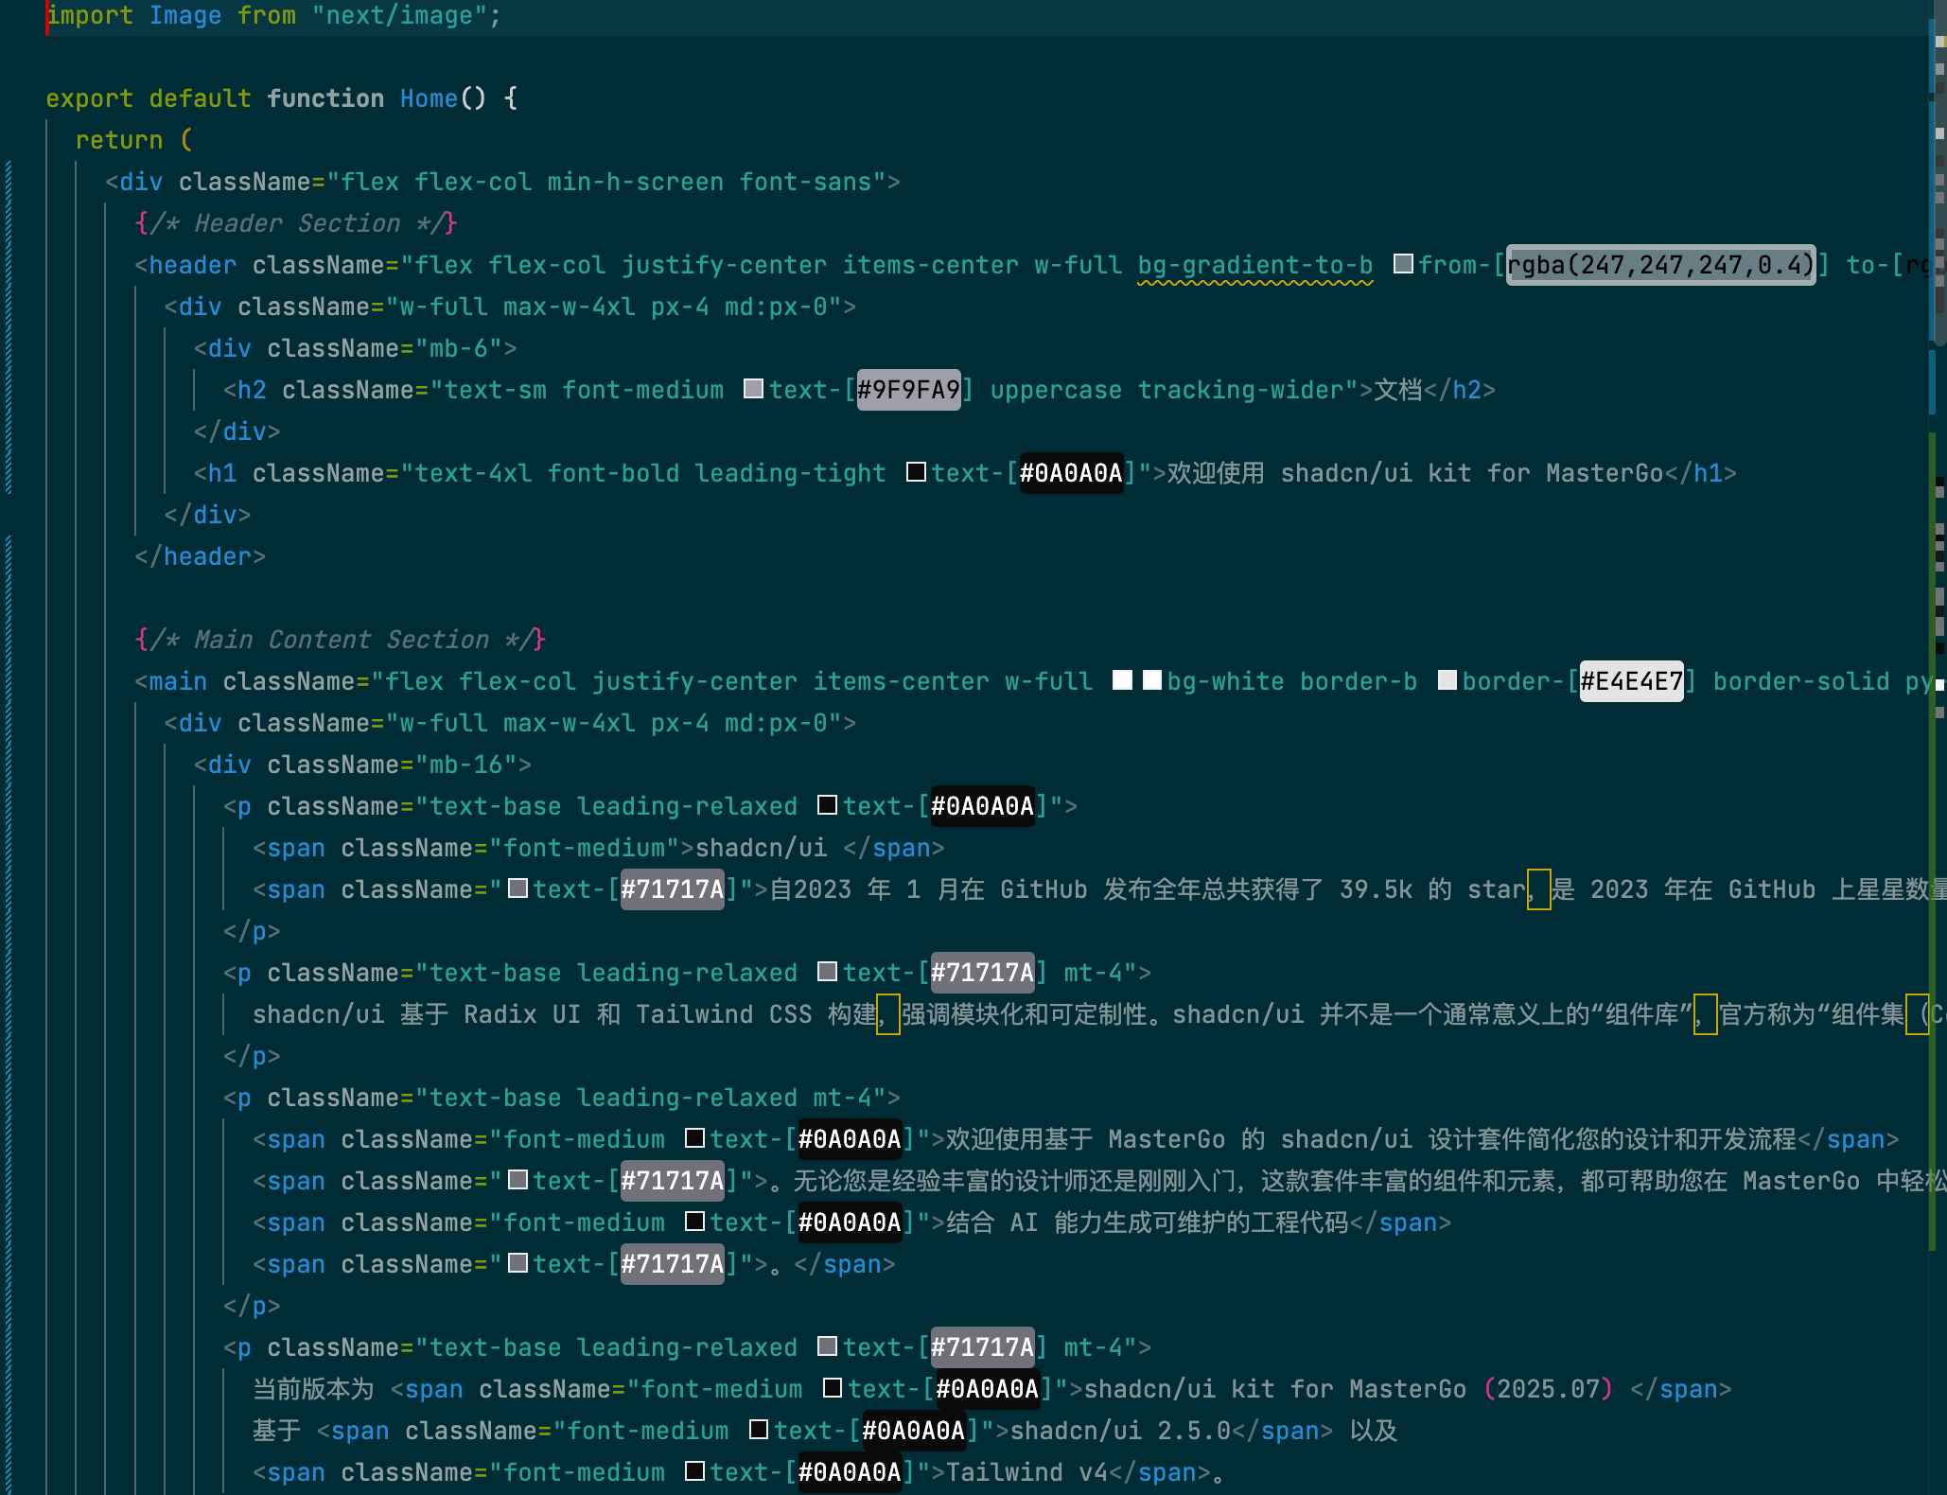Click the '以及' text after the 2.5.0 span
Screen dimensions: 1947x1495
pyautogui.click(x=1374, y=1431)
